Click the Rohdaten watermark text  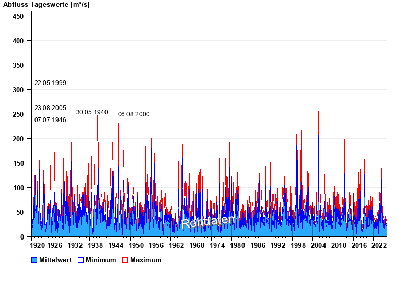tap(208, 221)
